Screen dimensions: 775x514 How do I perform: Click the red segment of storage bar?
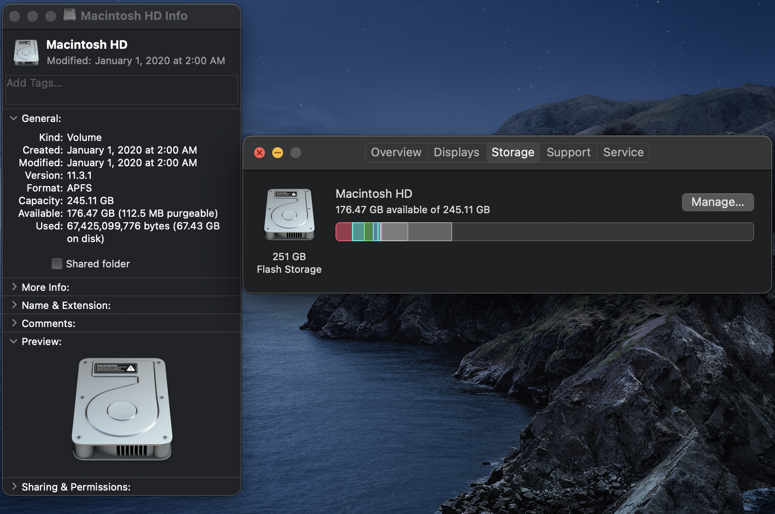pos(344,232)
